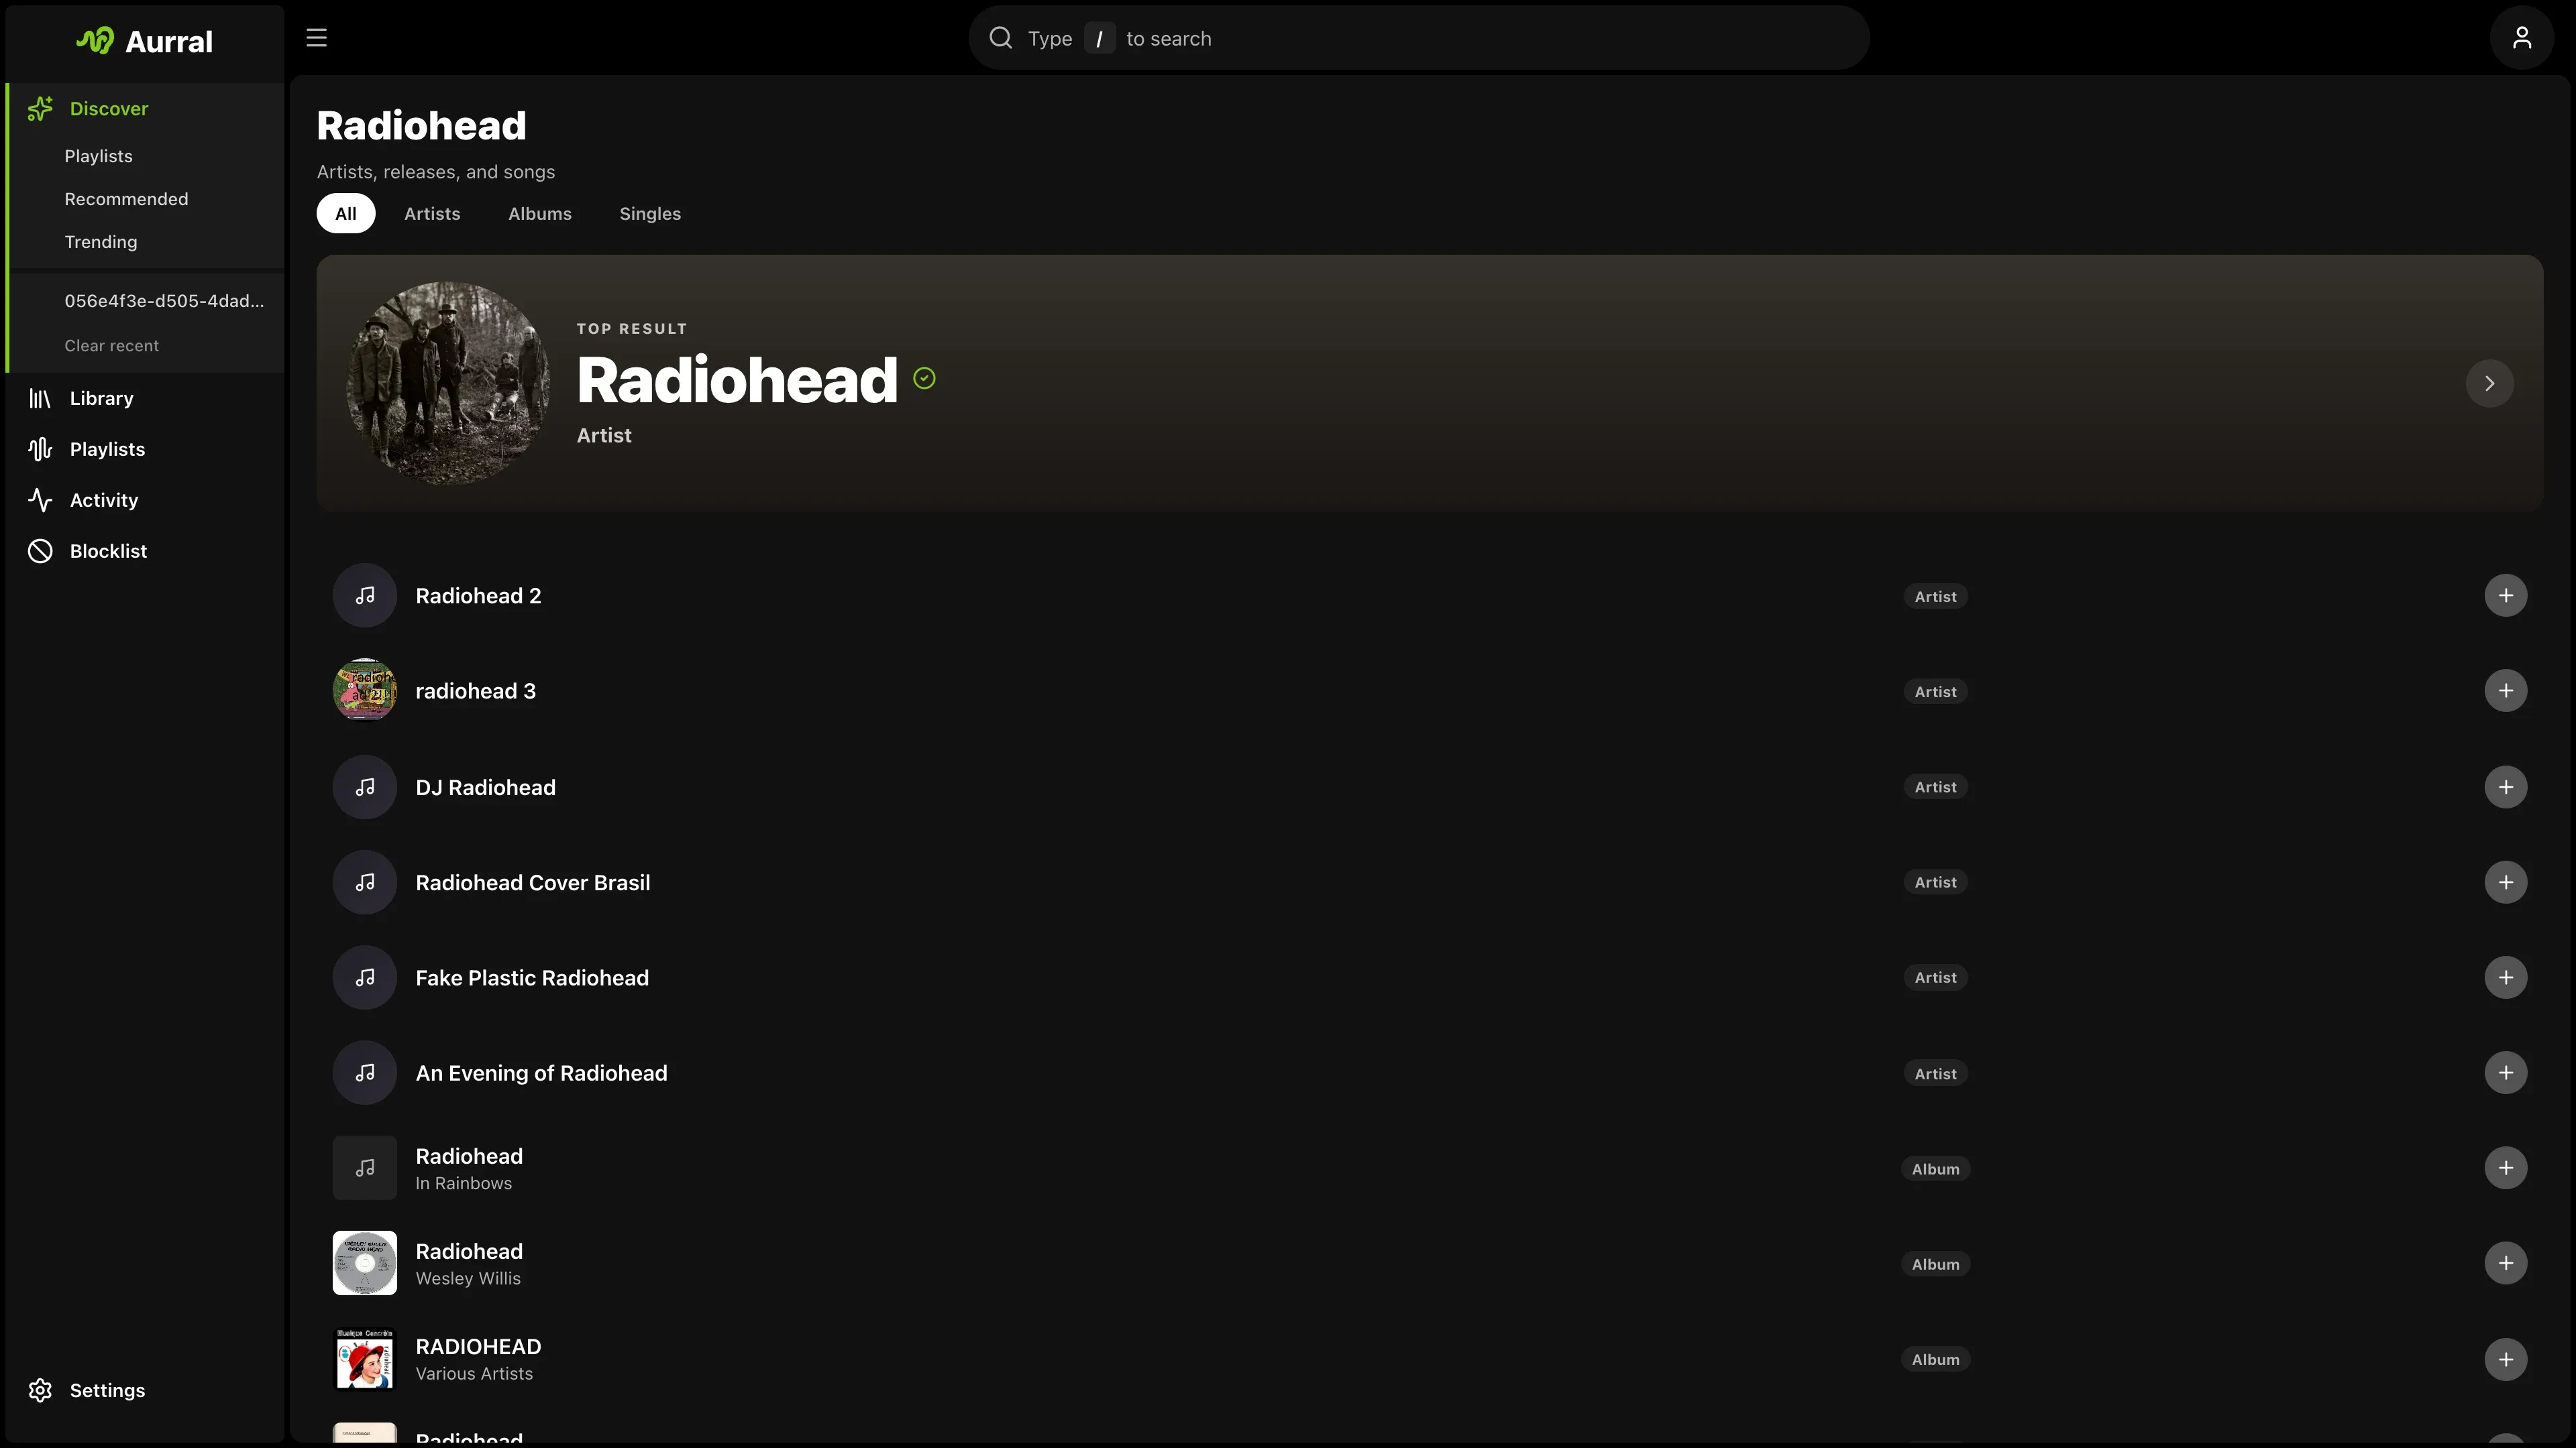
Task: Click the In Rainbows album placeholder cover
Action: click(365, 1168)
